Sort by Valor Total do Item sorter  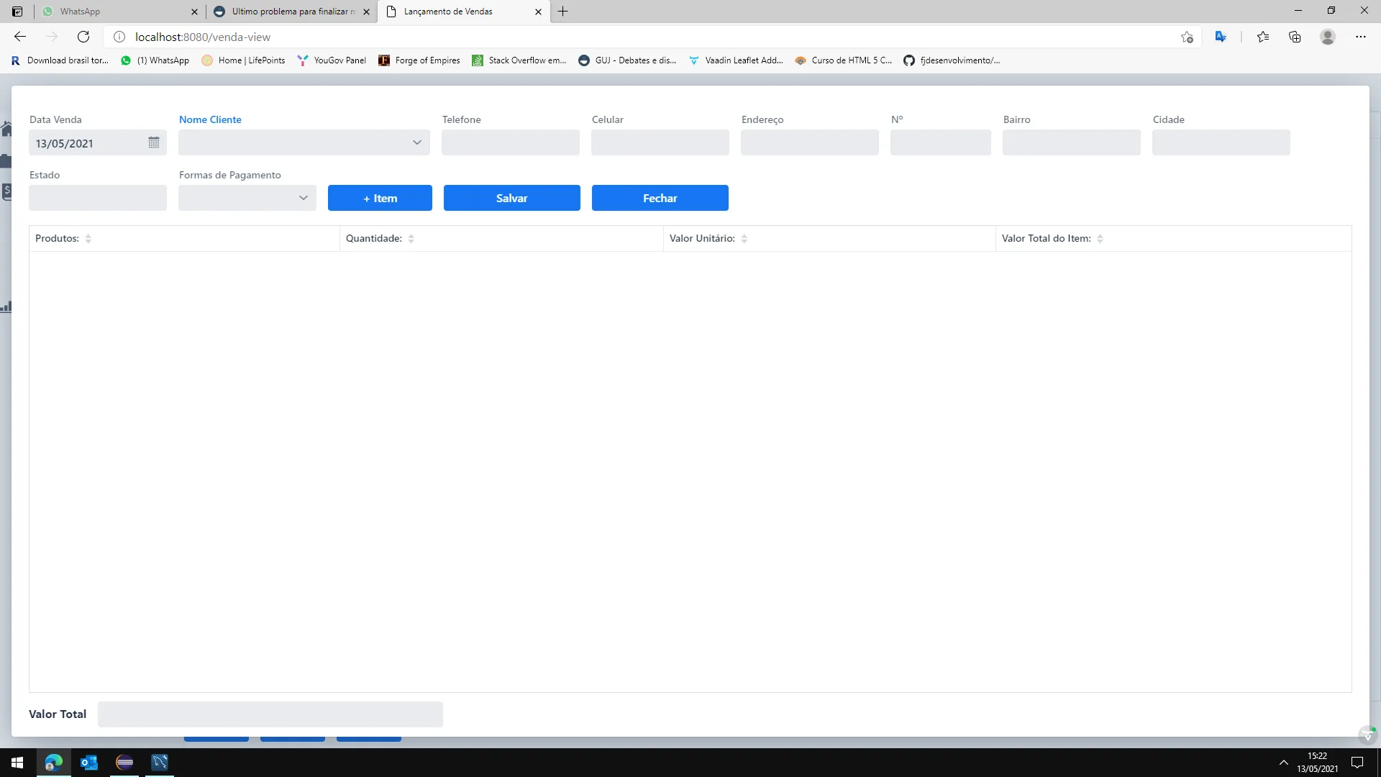point(1100,239)
